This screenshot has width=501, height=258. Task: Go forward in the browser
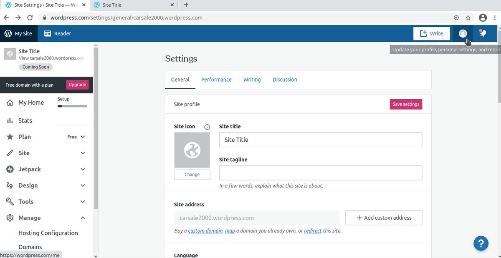18,18
